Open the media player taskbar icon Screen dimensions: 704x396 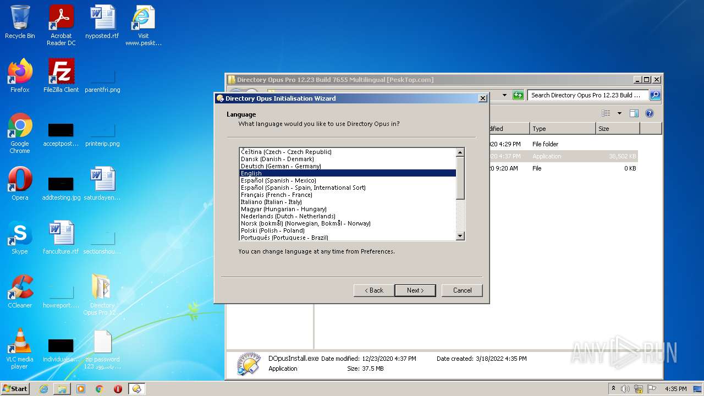click(81, 389)
